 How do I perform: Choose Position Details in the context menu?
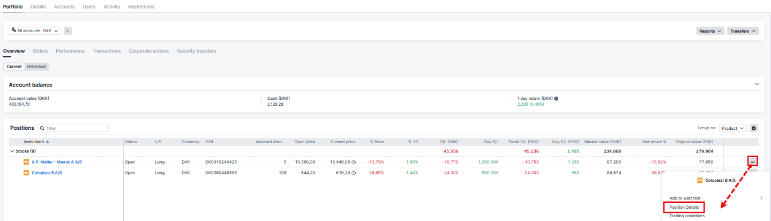click(x=683, y=207)
